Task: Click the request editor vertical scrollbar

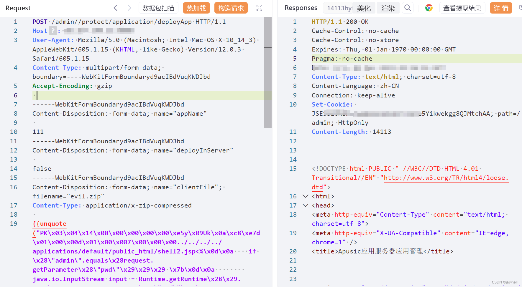Action: click(267, 72)
